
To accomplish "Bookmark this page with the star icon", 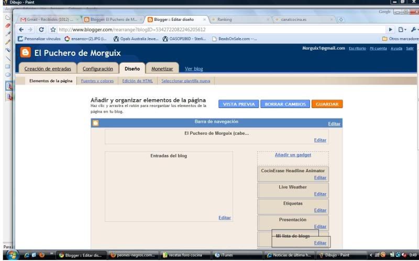I will [53, 30].
